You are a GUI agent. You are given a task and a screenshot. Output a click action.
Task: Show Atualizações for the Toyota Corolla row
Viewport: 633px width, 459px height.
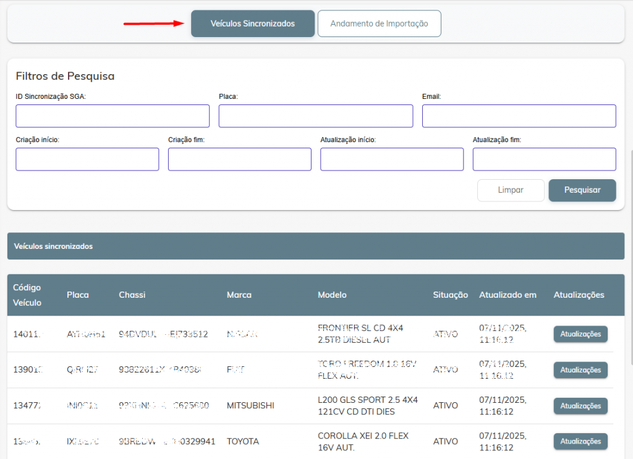click(x=580, y=442)
